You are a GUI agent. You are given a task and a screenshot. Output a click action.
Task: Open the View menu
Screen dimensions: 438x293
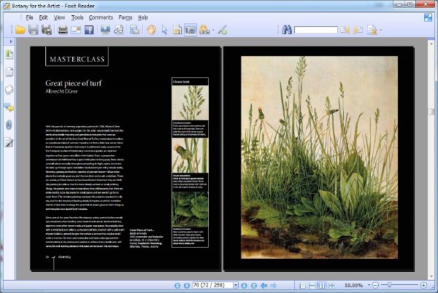(x=59, y=17)
